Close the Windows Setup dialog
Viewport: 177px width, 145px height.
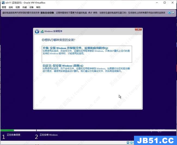click(x=138, y=30)
